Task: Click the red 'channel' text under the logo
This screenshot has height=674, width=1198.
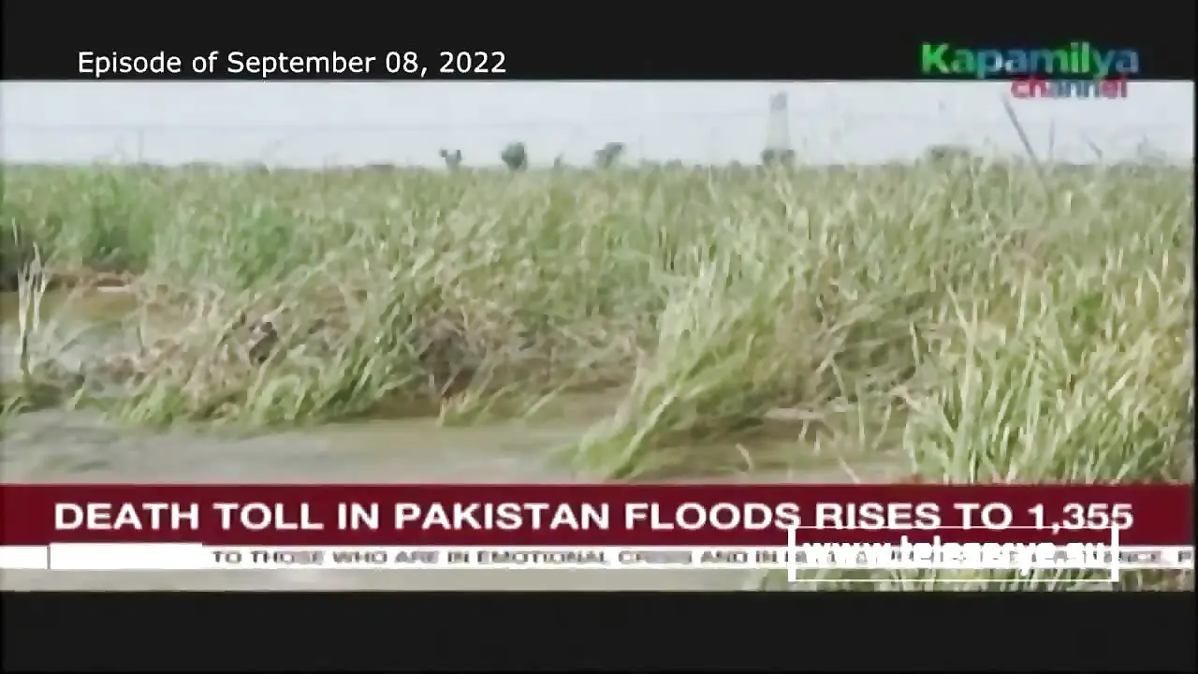Action: pyautogui.click(x=1068, y=89)
